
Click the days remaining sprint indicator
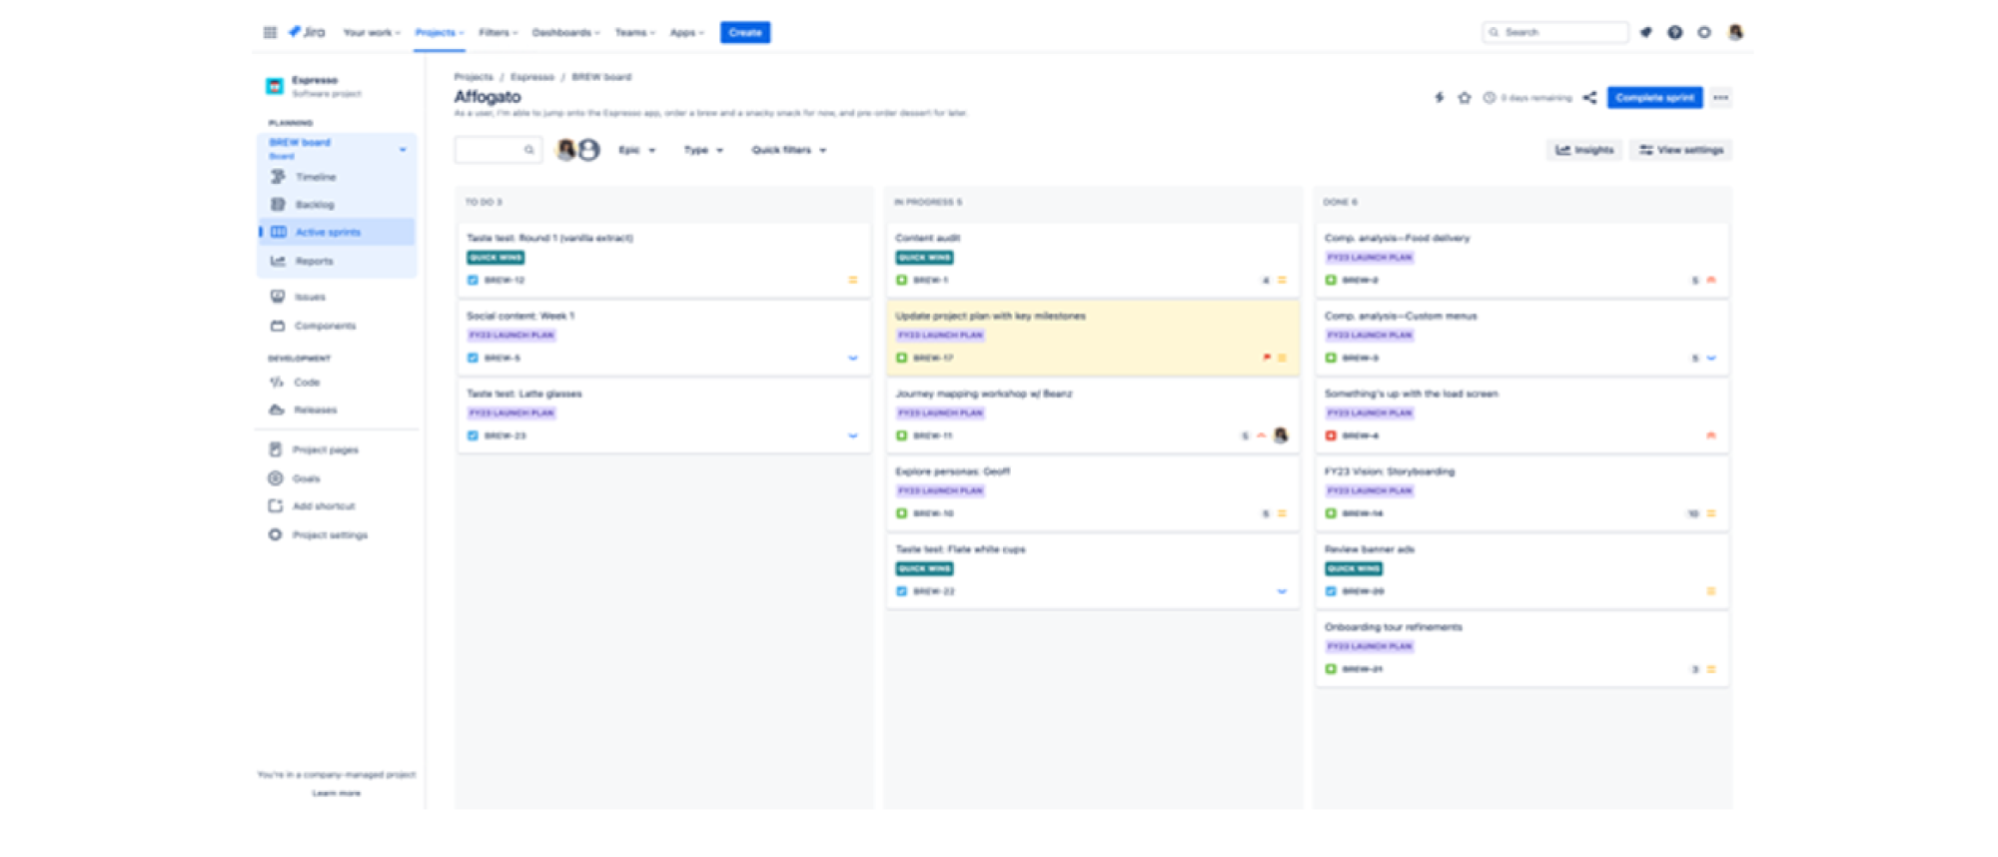click(x=1528, y=98)
